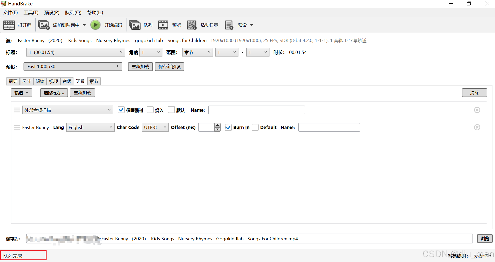The height and width of the screenshot is (262, 495).
Task: Switch to the 尺寸 dimensions tab
Action: [x=27, y=81]
